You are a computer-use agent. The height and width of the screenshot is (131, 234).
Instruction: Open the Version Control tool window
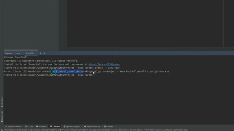[x=14, y=127]
